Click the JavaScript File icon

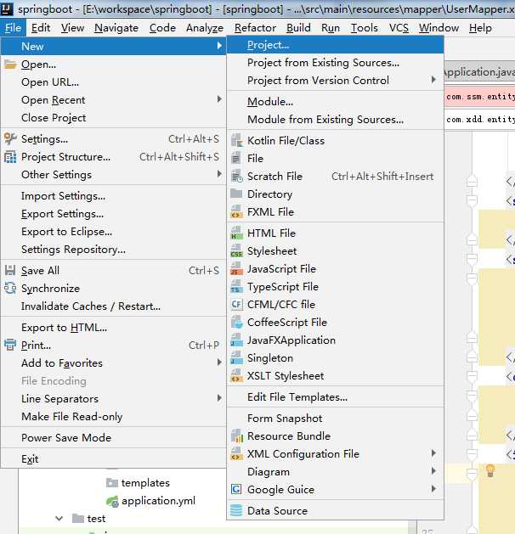point(236,269)
